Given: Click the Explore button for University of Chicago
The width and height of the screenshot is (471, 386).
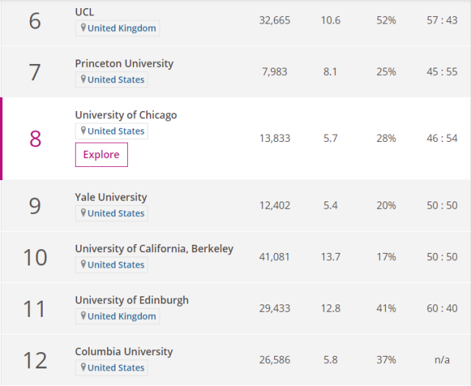Looking at the screenshot, I should click(101, 154).
